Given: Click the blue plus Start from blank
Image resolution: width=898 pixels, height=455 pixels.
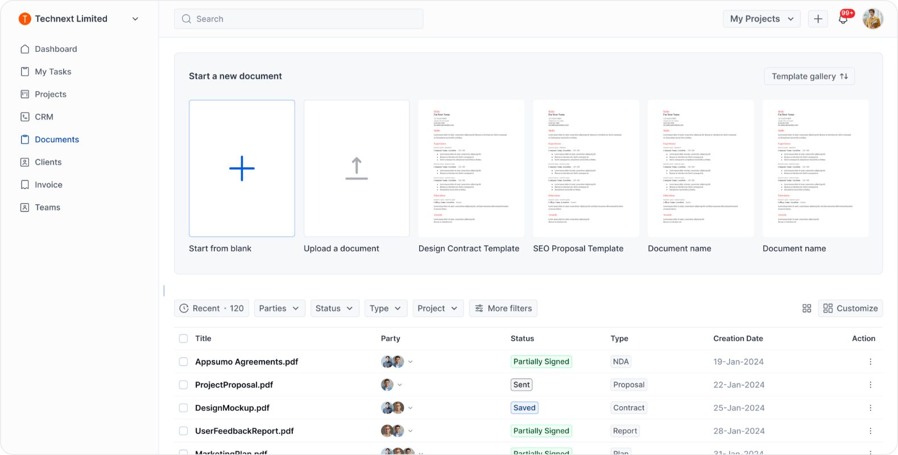Looking at the screenshot, I should 242,168.
